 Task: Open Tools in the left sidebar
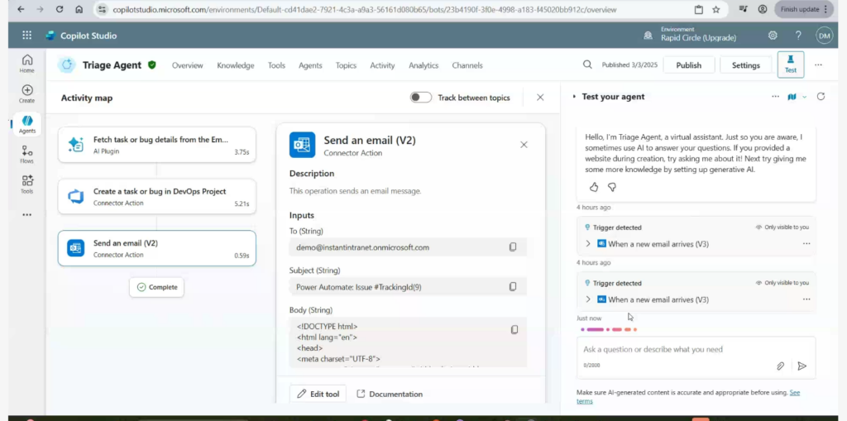27,184
